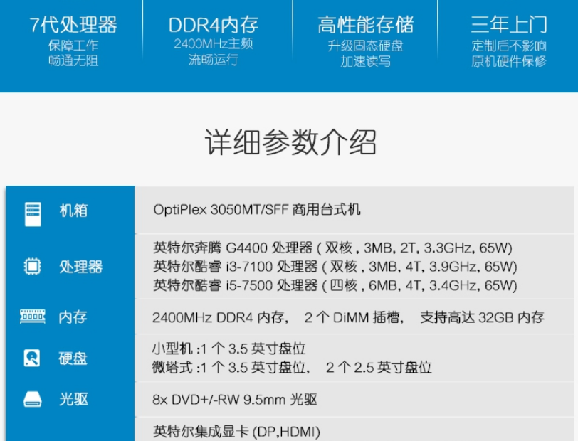The image size is (578, 441).
Task: Click the 英特尔酷睿 i3-7100 处理器 line
Action: 335,267
